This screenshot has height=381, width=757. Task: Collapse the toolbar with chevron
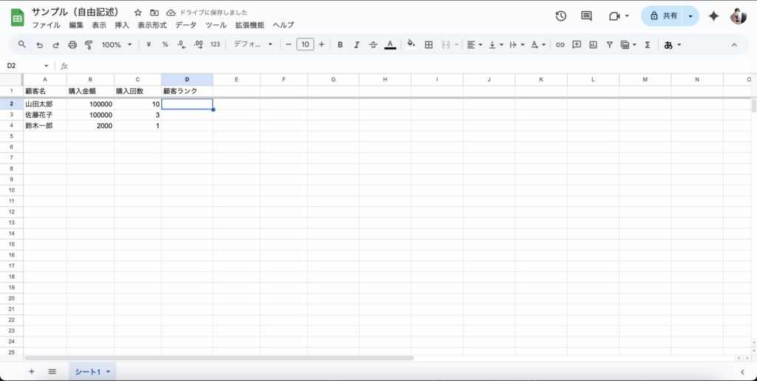point(734,45)
